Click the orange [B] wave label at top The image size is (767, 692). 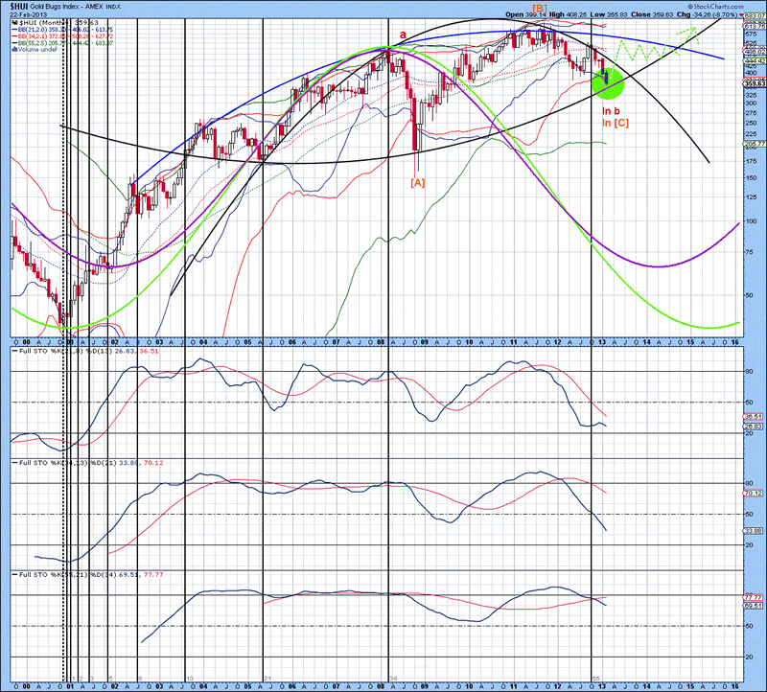(539, 9)
